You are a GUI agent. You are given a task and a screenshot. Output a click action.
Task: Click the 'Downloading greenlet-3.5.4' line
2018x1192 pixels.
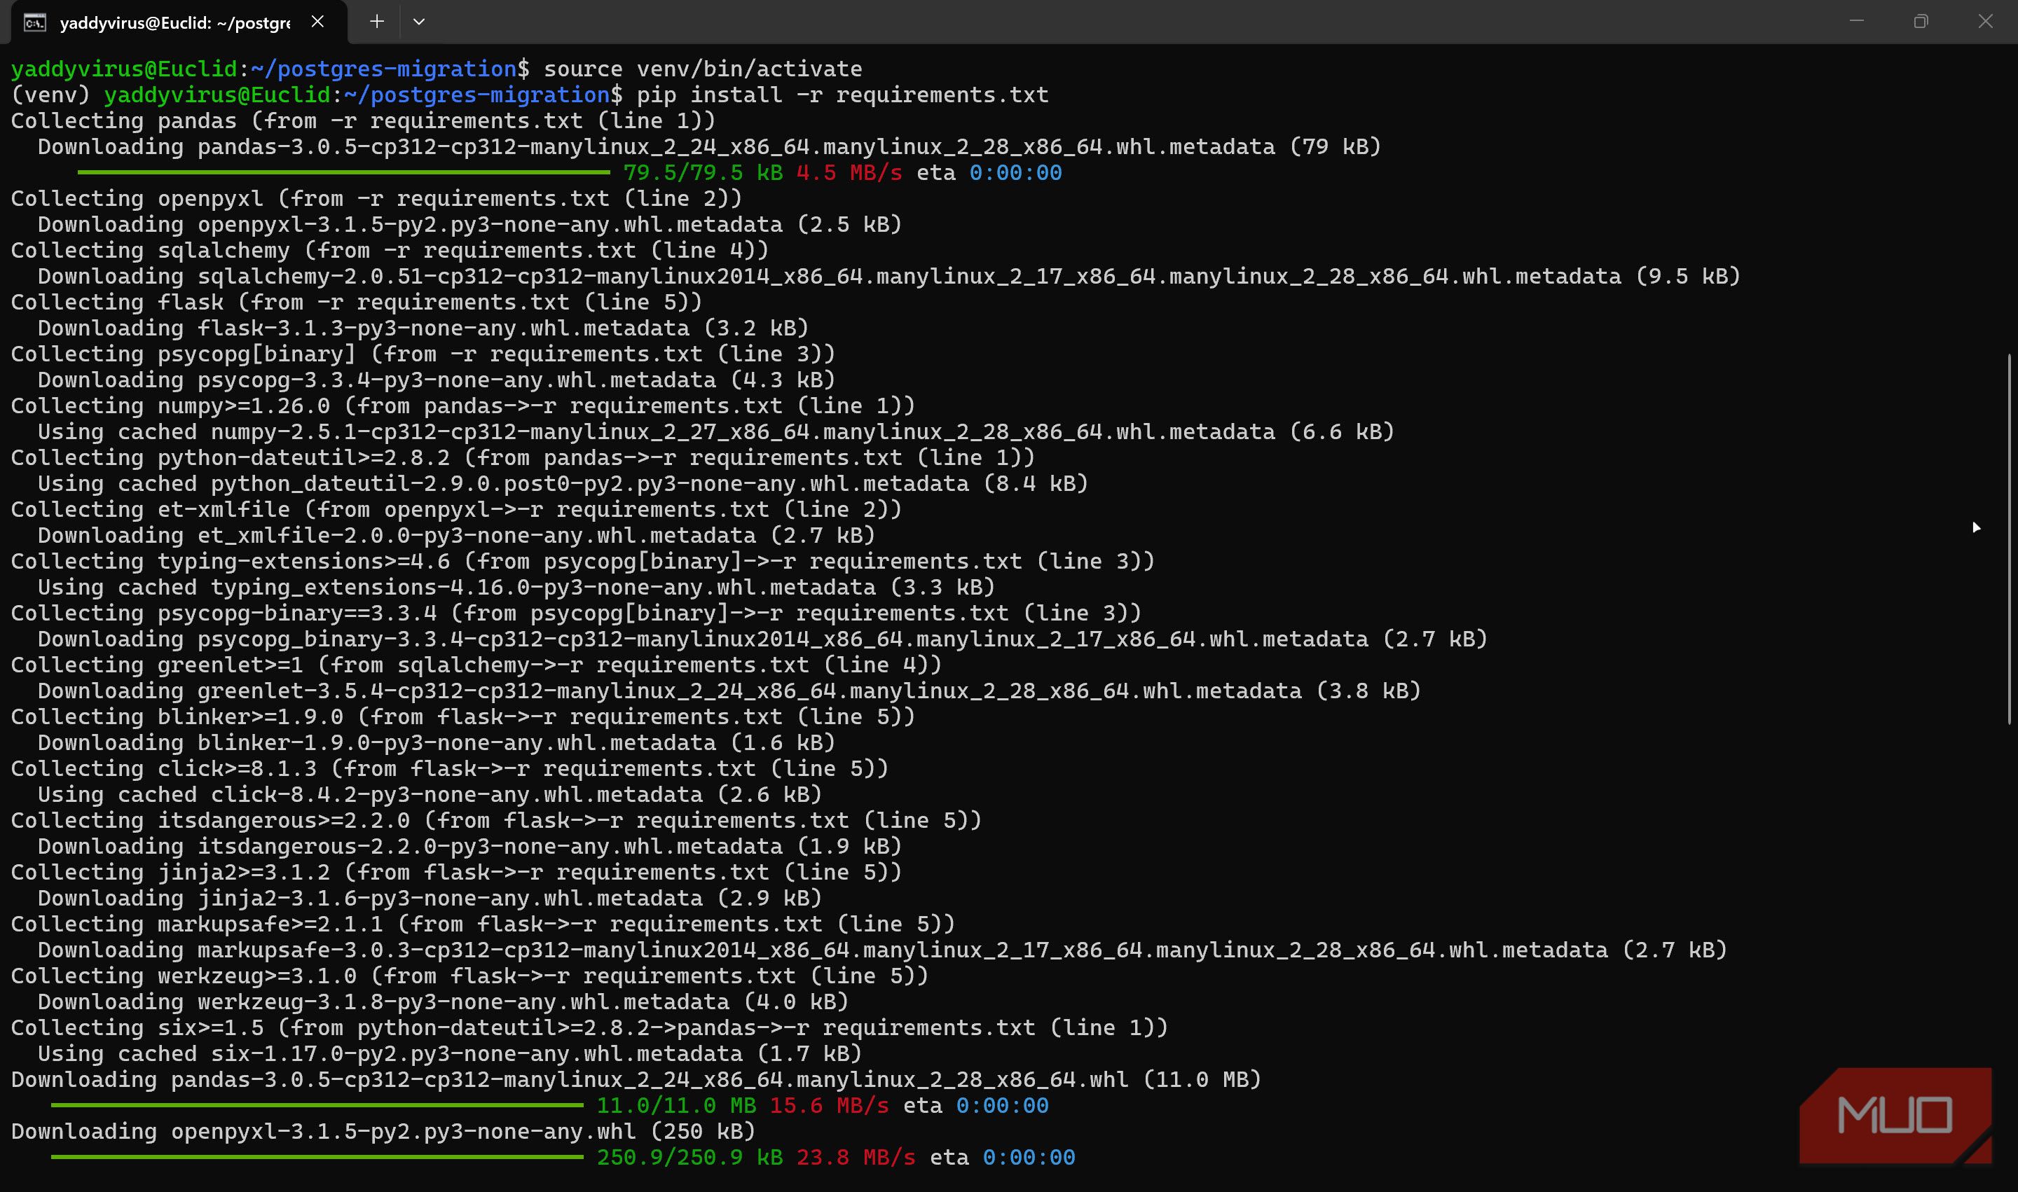(729, 691)
